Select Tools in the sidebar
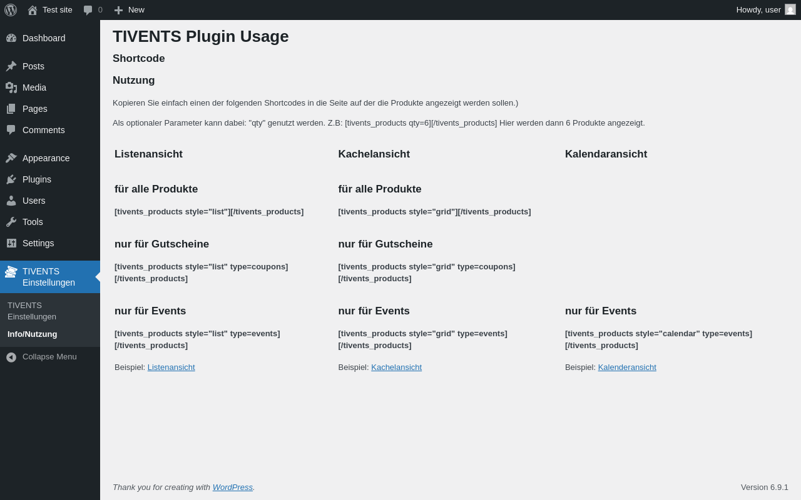This screenshot has height=500, width=801. 50,222
